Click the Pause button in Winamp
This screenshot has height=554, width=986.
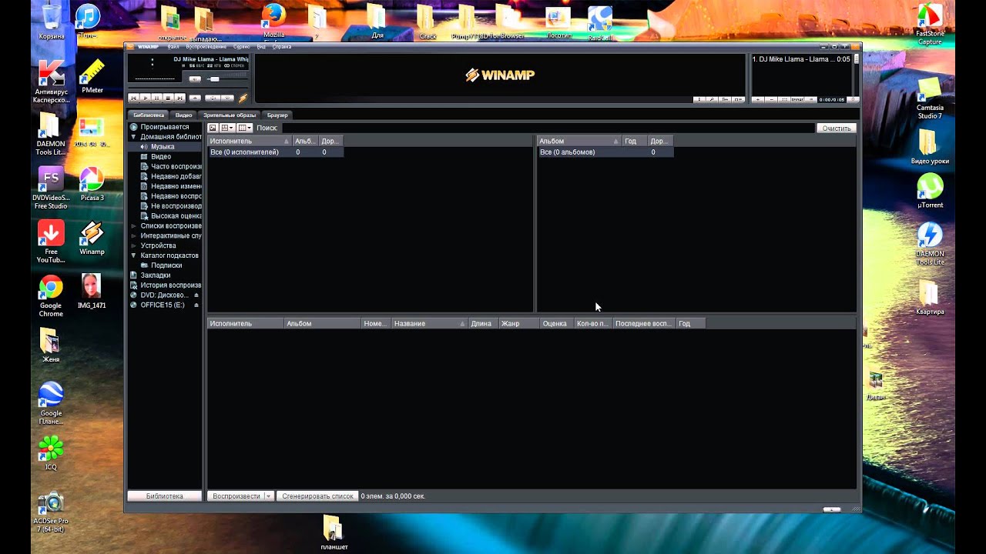pyautogui.click(x=156, y=98)
